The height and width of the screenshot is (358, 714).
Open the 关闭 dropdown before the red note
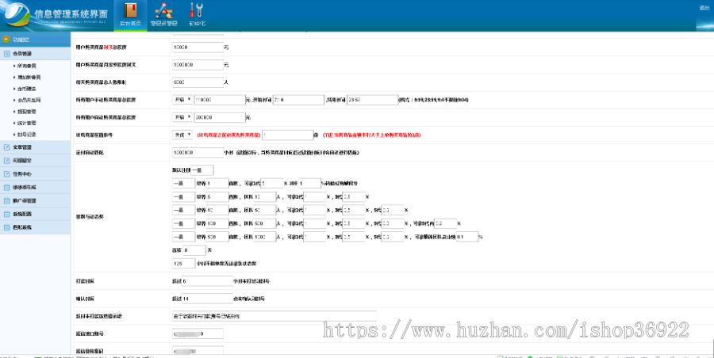pyautogui.click(x=182, y=135)
